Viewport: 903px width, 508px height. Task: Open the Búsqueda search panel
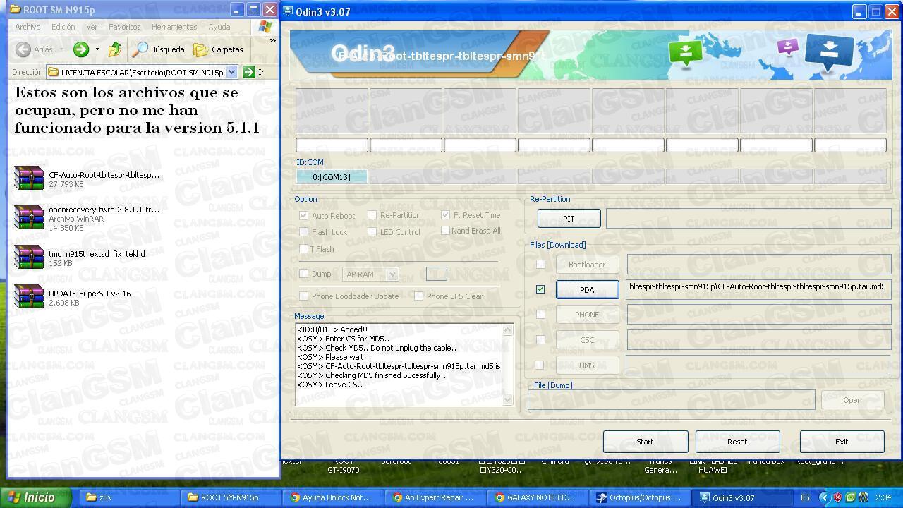tap(159, 49)
